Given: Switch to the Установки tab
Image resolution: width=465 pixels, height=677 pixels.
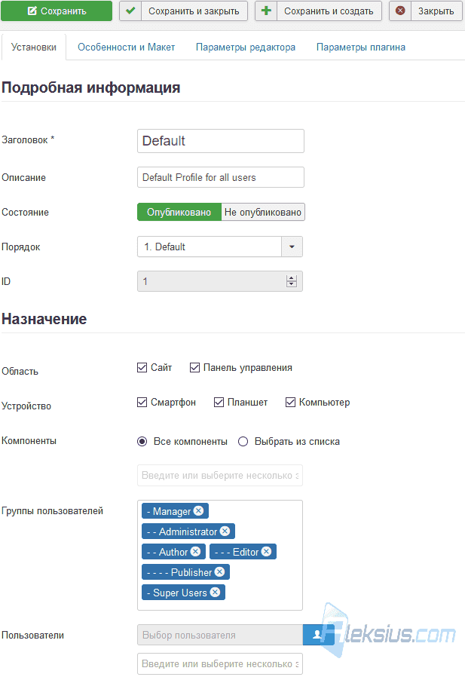Looking at the screenshot, I should pyautogui.click(x=34, y=47).
